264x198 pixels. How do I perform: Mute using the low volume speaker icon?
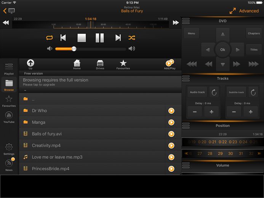50,49
